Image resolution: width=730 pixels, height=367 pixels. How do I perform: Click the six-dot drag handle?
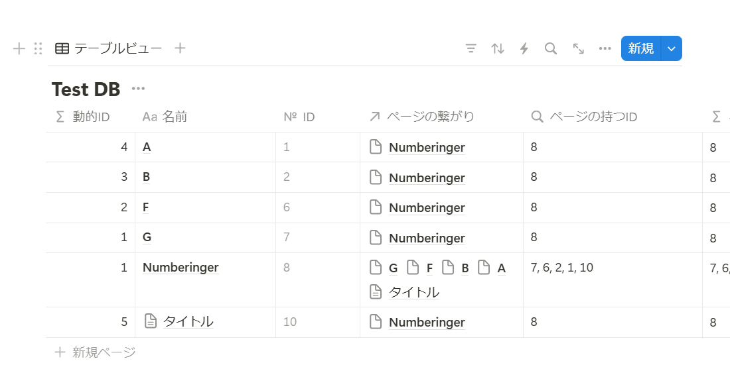38,48
